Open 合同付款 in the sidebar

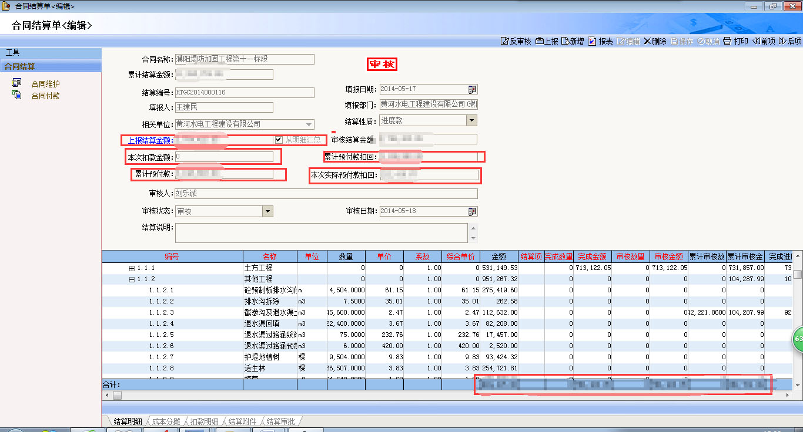click(45, 96)
